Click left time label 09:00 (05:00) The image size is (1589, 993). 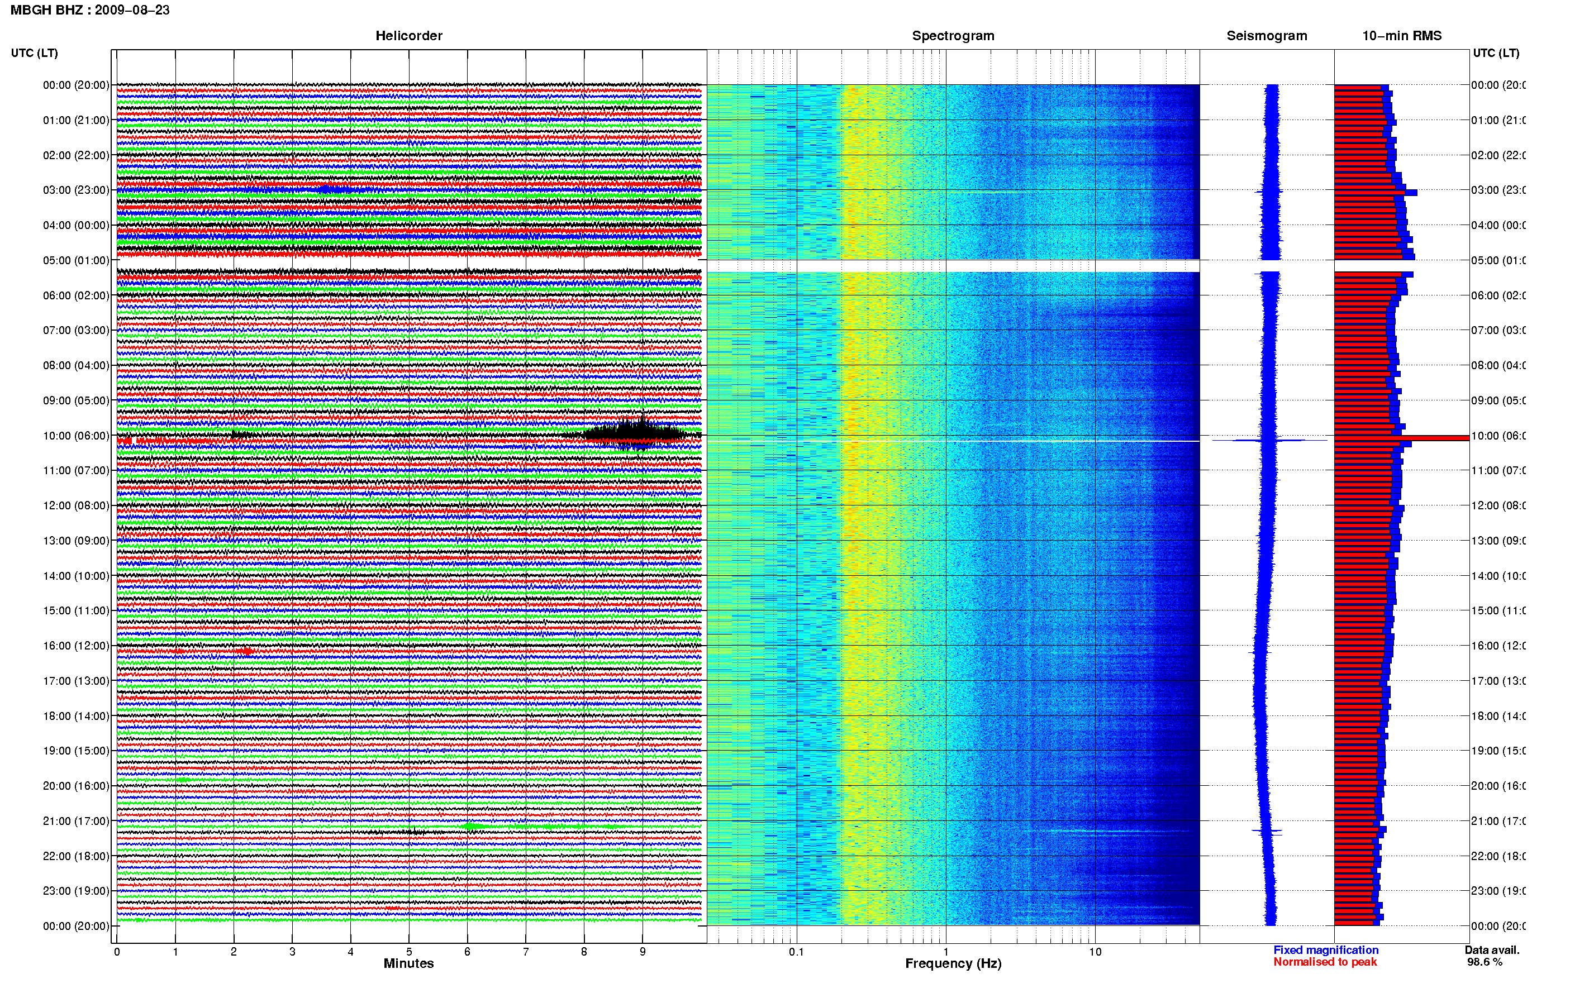(x=76, y=400)
